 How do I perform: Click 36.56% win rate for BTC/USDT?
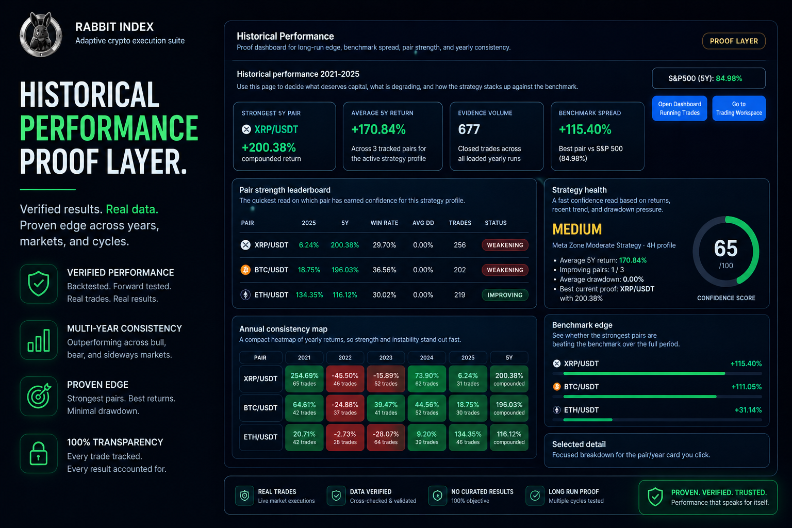pyautogui.click(x=384, y=270)
